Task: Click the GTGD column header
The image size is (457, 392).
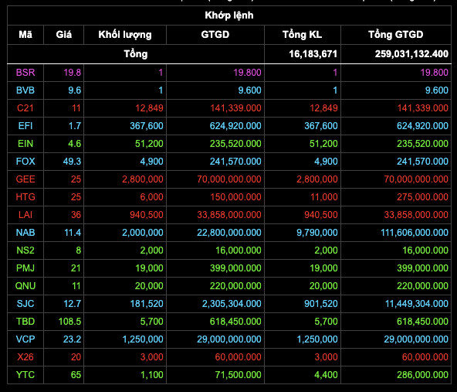Action: tap(215, 35)
